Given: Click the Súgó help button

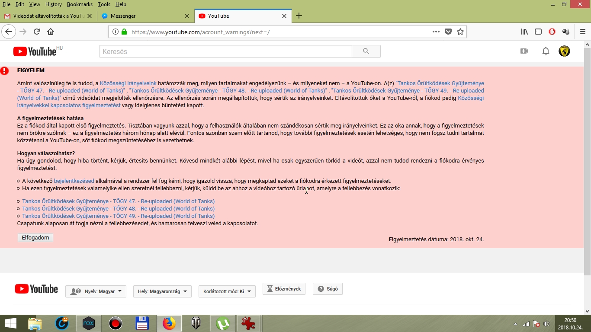Looking at the screenshot, I should [328, 289].
